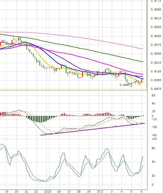The width and height of the screenshot is (163, 193).
Task: Click the 15 value on MACD scale
Action: (x=153, y=111)
